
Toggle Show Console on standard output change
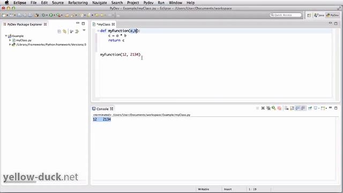click(x=297, y=108)
